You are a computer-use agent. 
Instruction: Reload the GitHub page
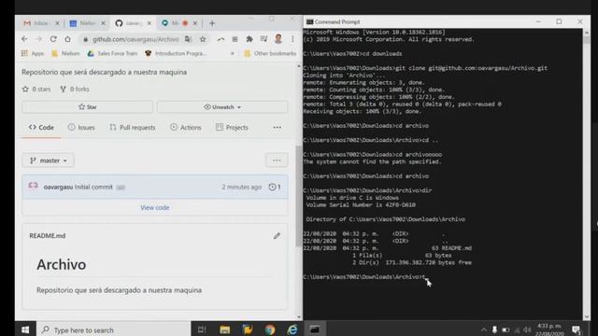pyautogui.click(x=53, y=39)
